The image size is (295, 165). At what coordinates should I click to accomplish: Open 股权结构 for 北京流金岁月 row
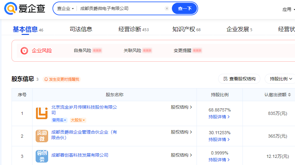pos(181,107)
